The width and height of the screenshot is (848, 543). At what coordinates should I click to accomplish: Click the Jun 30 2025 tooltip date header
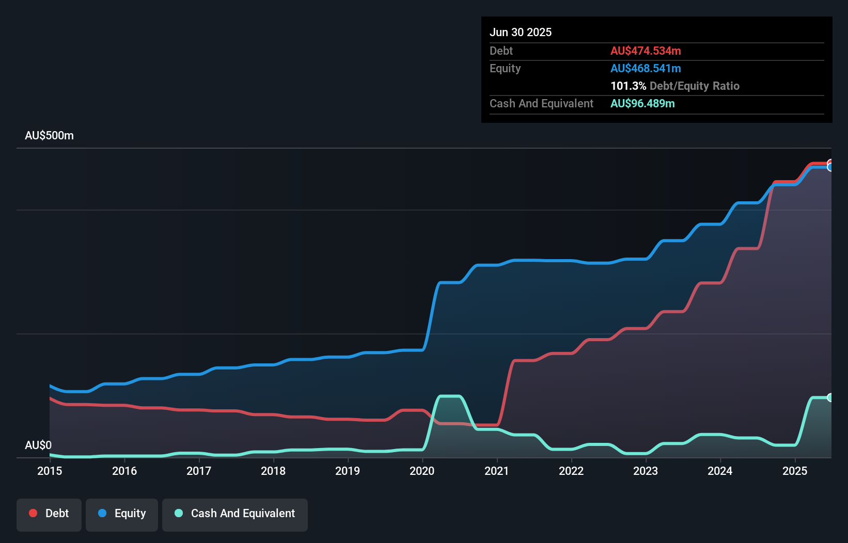tap(521, 32)
